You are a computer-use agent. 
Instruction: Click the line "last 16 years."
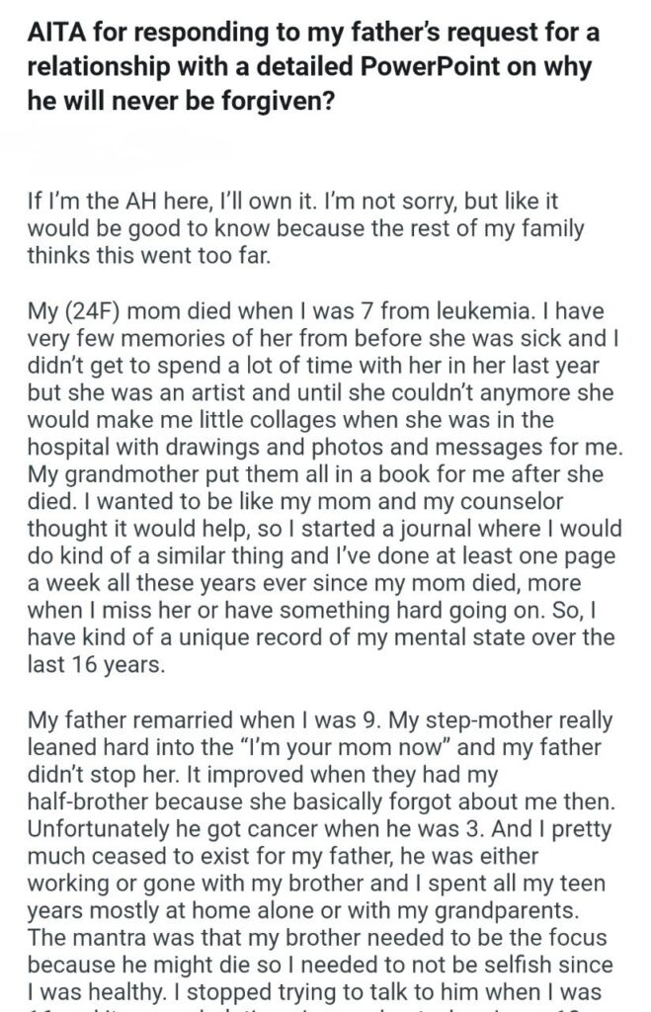tap(96, 664)
